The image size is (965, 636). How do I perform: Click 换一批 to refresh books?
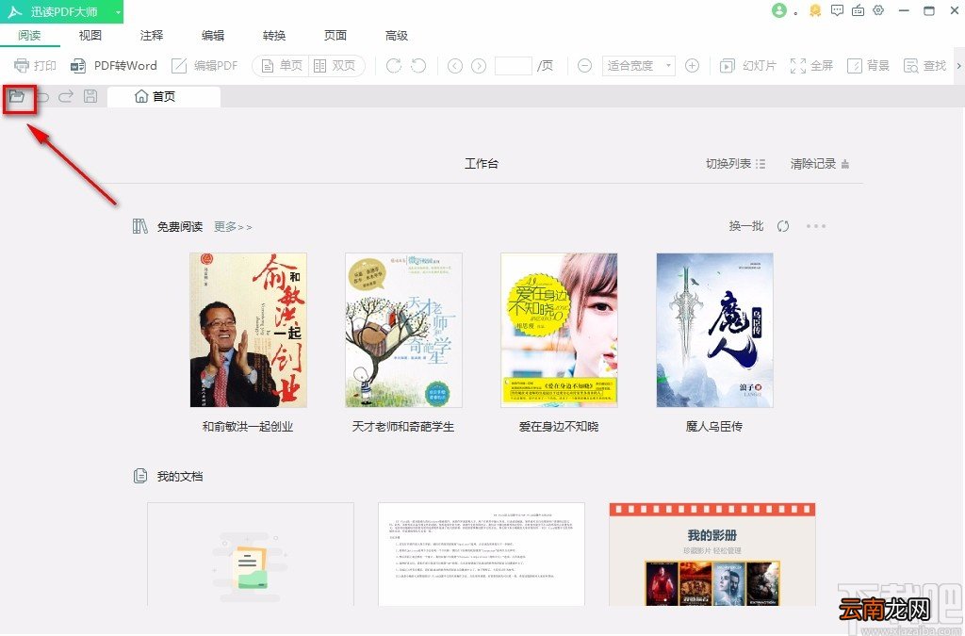[x=746, y=226]
